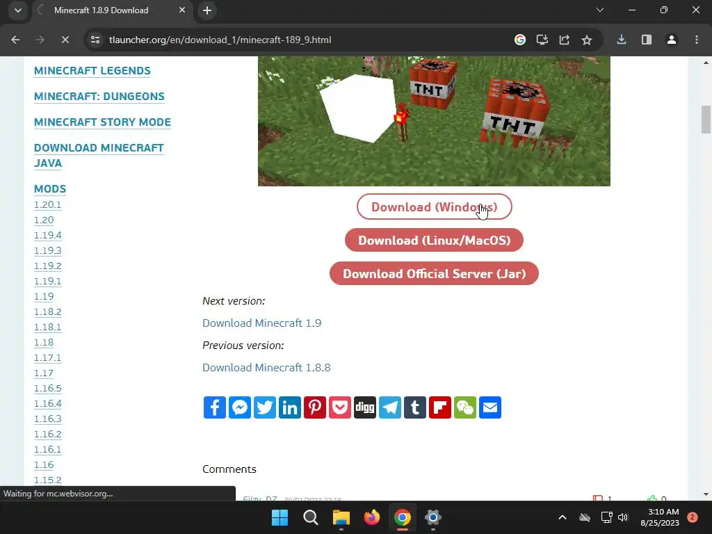Open notification center badge
This screenshot has width=712, height=534.
(693, 517)
